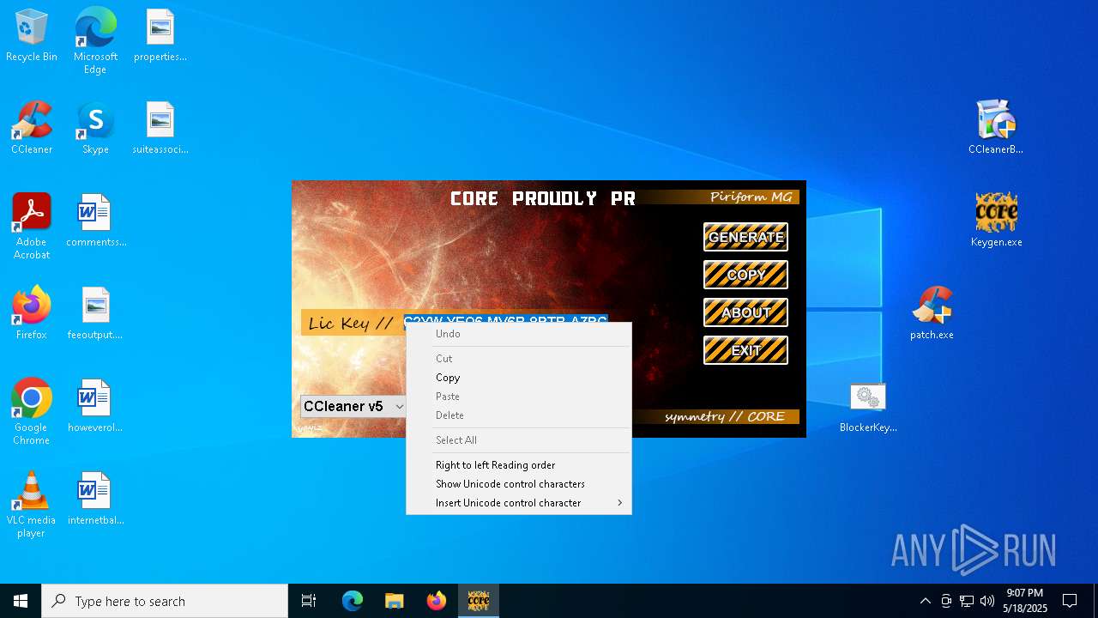Choose Show Unicode control characters
The image size is (1098, 618).
[519, 484]
